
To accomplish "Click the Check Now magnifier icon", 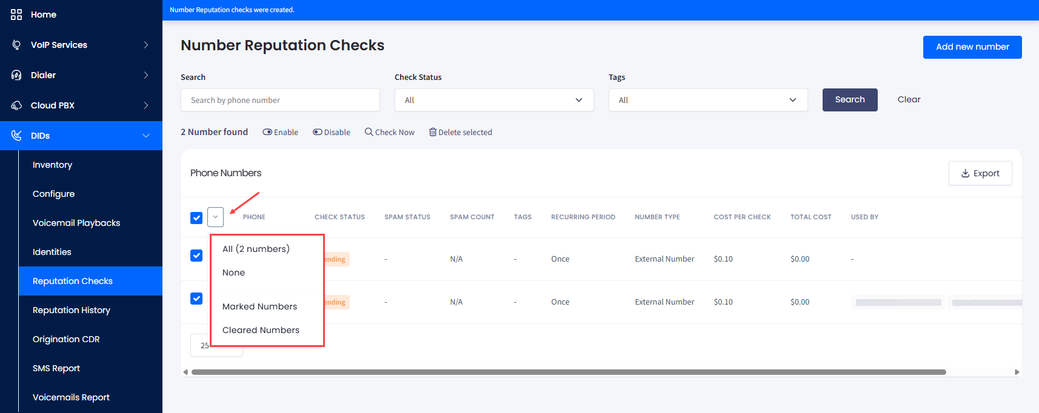I will point(369,132).
